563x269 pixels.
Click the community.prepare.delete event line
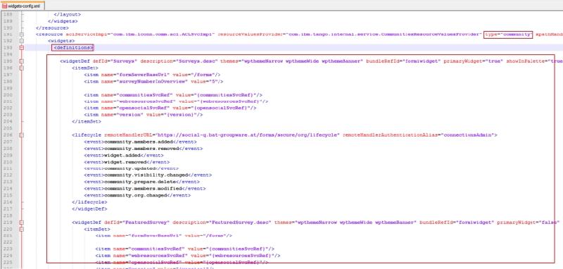[x=142, y=182]
